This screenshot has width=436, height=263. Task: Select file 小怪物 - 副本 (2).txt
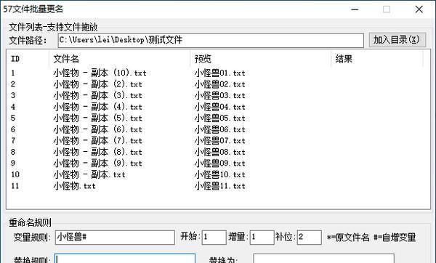coord(97,84)
